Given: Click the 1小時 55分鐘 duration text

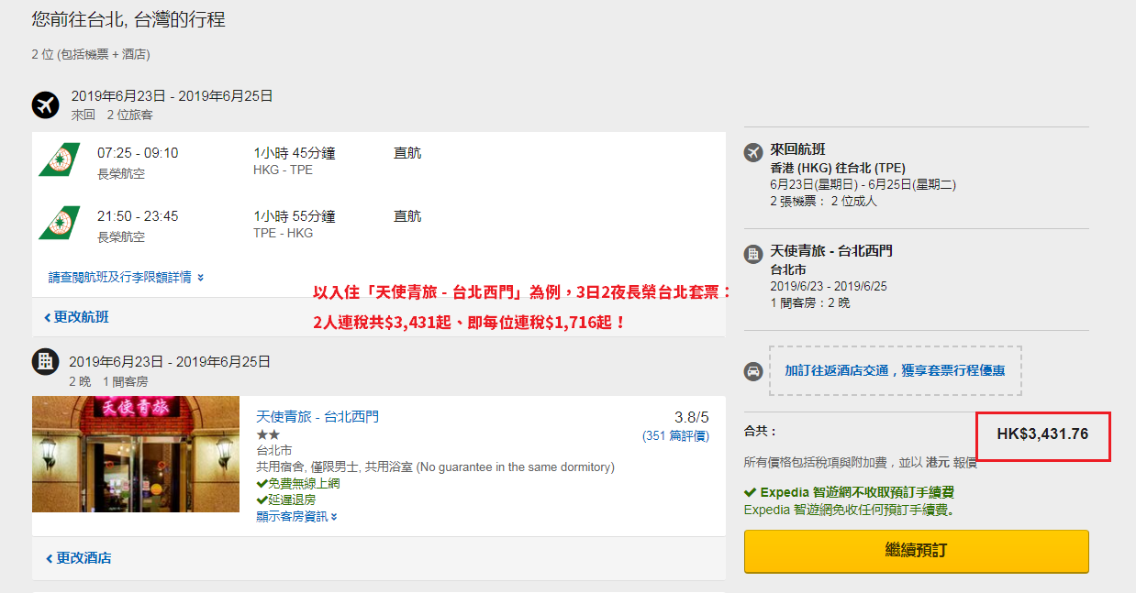Looking at the screenshot, I should coord(295,216).
